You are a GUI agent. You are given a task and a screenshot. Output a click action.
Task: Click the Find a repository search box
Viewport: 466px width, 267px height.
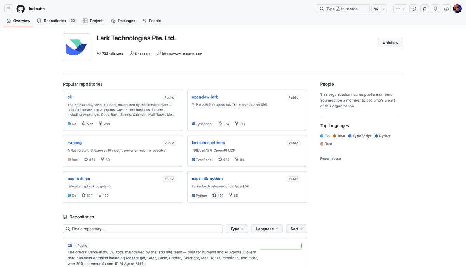point(143,229)
